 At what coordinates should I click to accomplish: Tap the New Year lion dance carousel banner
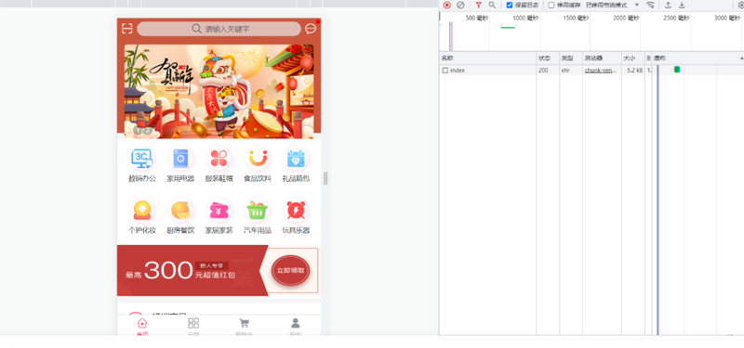(x=219, y=91)
